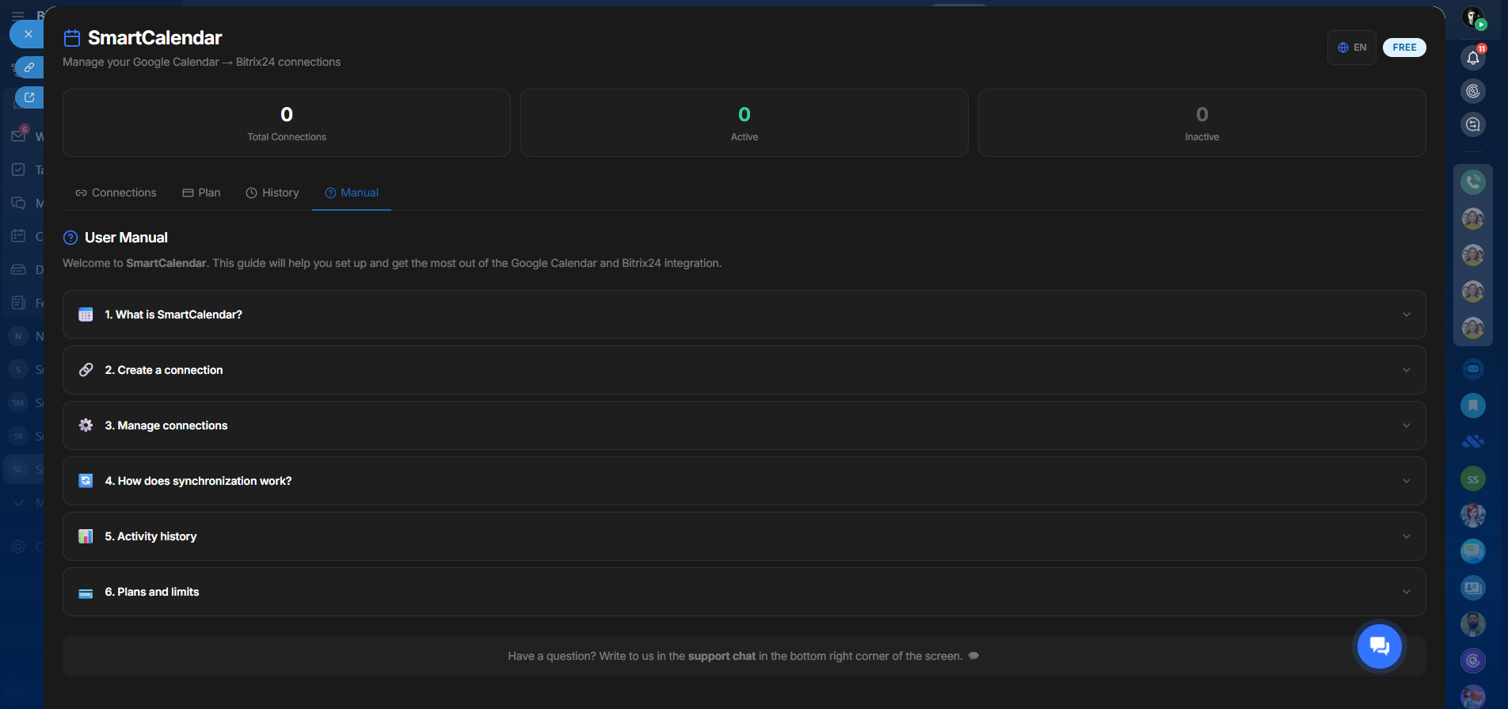Click the Active connections counter card

pos(744,123)
